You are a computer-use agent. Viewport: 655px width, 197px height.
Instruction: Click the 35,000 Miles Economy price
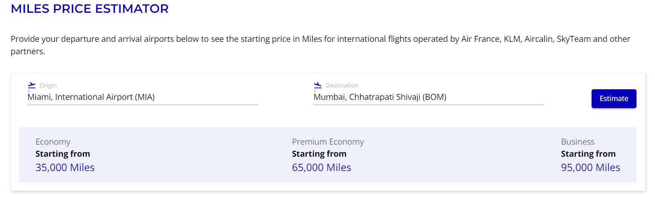[x=65, y=168]
